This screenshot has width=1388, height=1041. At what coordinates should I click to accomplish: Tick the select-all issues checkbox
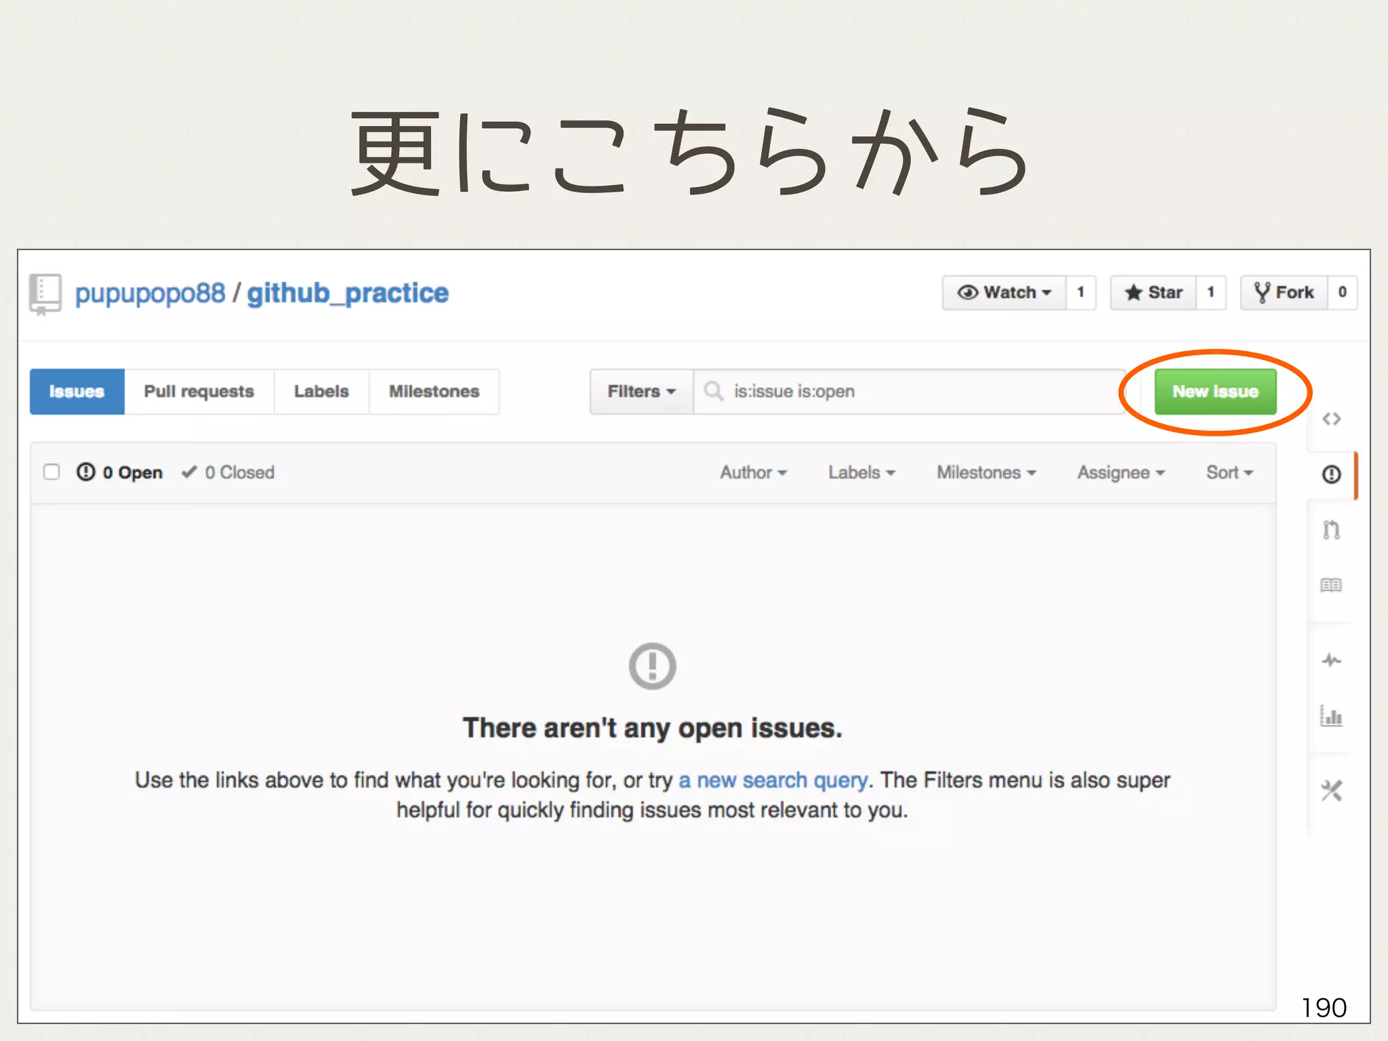point(52,472)
